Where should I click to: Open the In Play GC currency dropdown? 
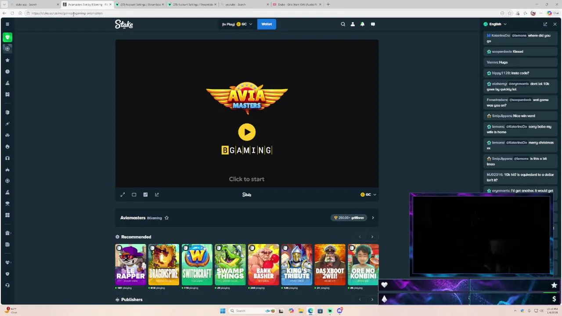coord(237,24)
